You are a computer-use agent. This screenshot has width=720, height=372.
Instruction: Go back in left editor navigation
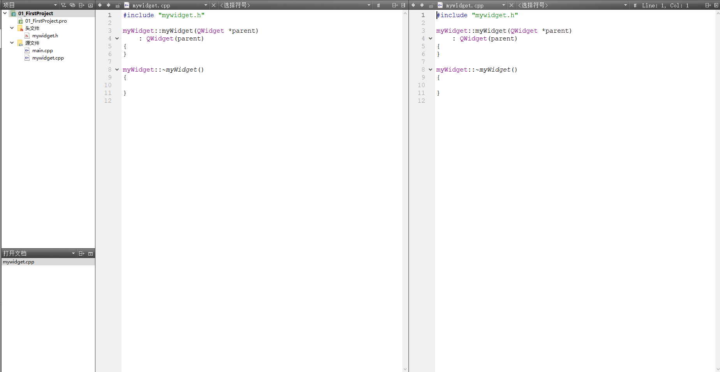tap(100, 5)
